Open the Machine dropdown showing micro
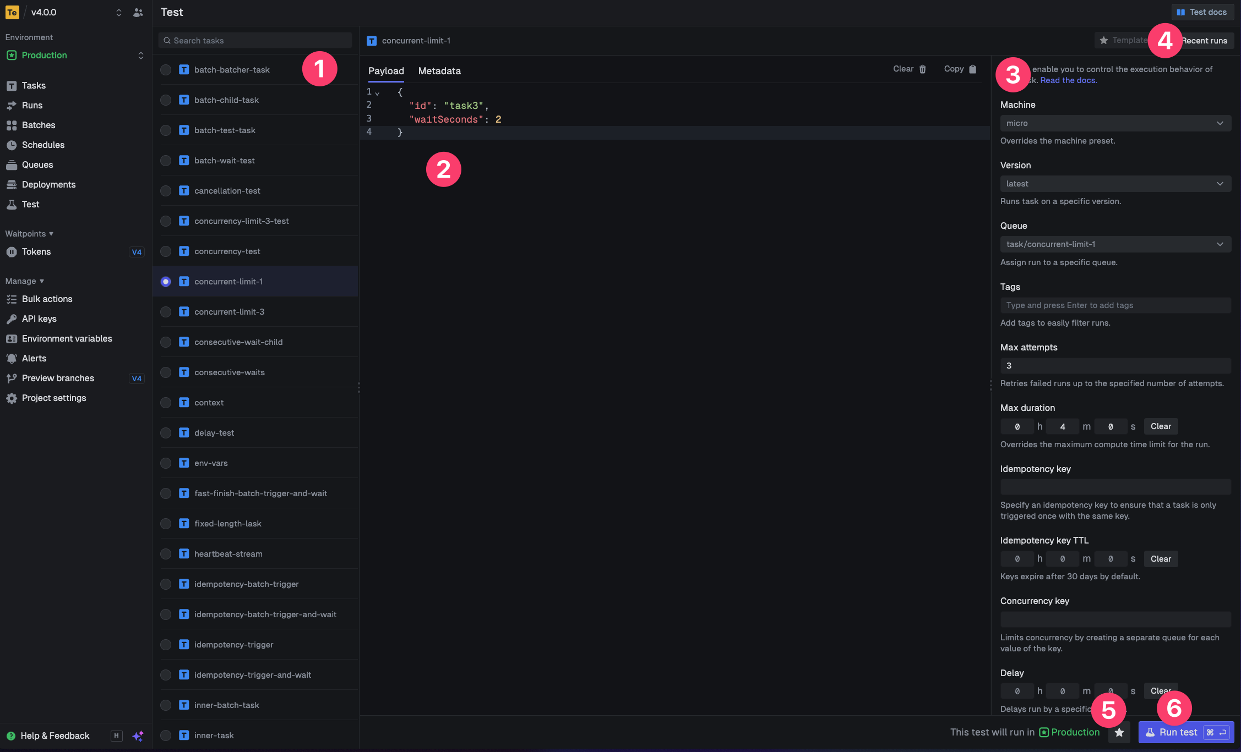This screenshot has height=752, width=1241. (1115, 123)
